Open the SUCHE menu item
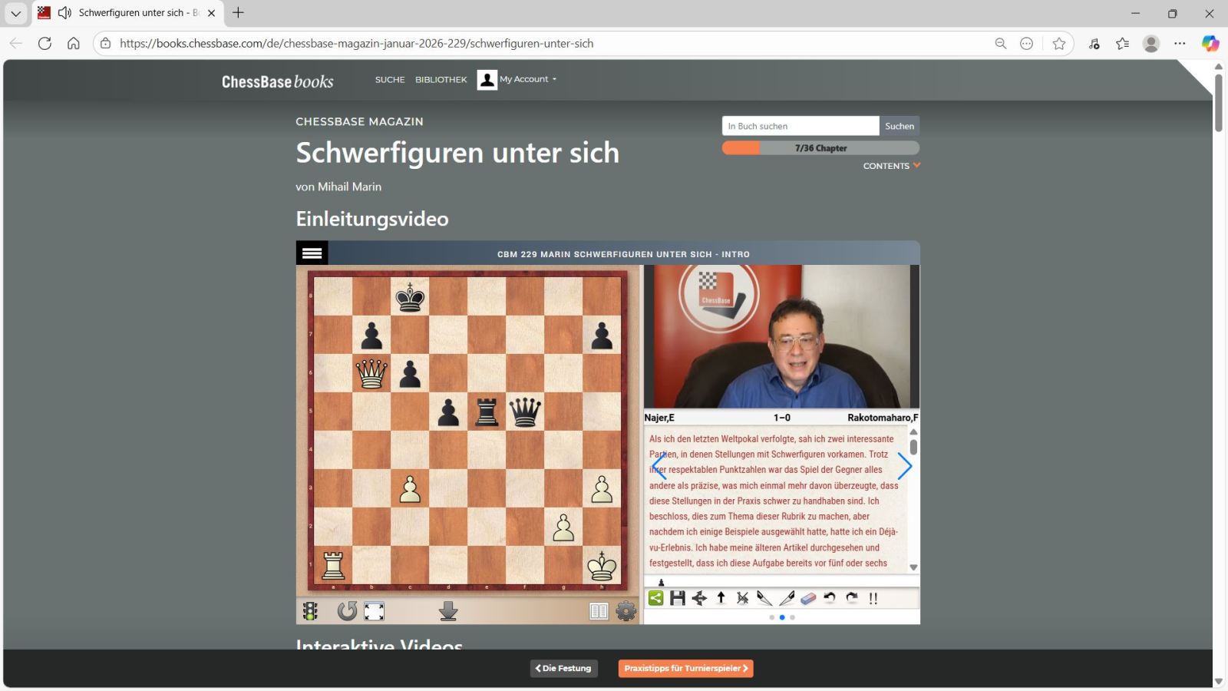1228x691 pixels. 390,80
